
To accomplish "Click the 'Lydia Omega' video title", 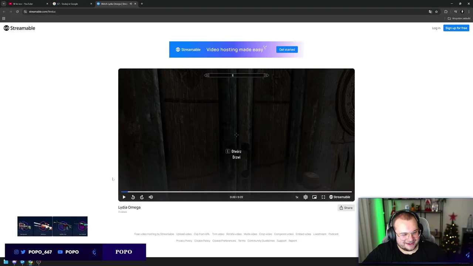I will [129, 207].
